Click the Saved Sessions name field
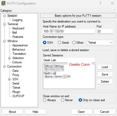Screen dimensions: 117x116 (x=69, y=60)
